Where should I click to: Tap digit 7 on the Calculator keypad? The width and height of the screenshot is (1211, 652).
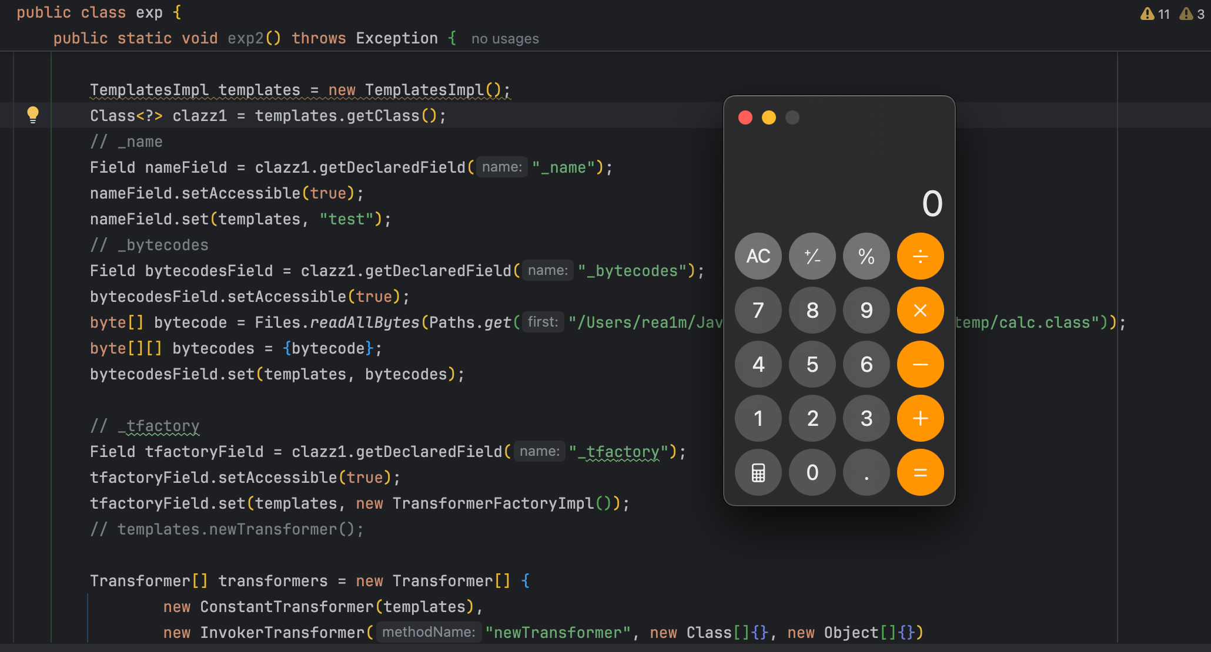[x=758, y=310]
